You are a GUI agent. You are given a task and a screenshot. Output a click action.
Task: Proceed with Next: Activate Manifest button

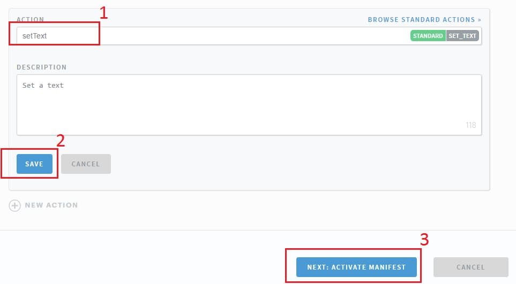(356, 267)
